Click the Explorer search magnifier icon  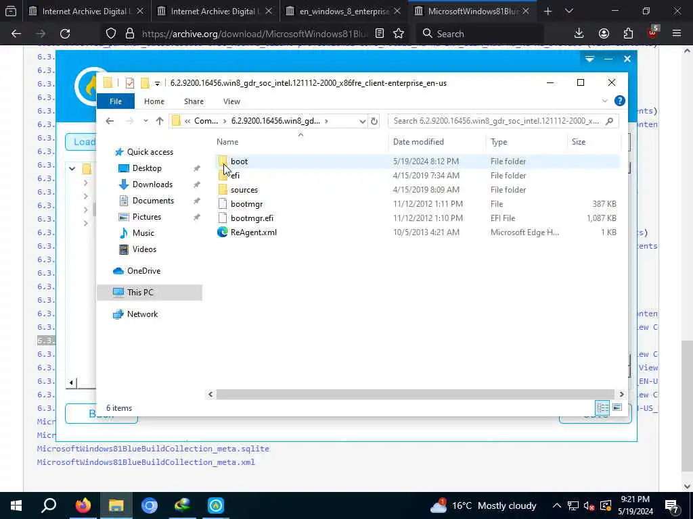(610, 121)
